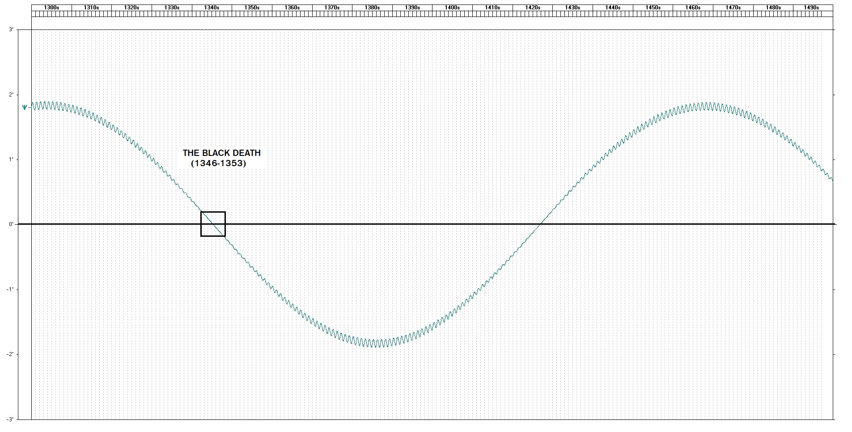
Task: Select the 1340s decade header
Action: [212, 8]
